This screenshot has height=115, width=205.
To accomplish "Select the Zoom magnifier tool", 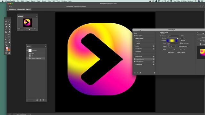I will pyautogui.click(x=6, y=45).
